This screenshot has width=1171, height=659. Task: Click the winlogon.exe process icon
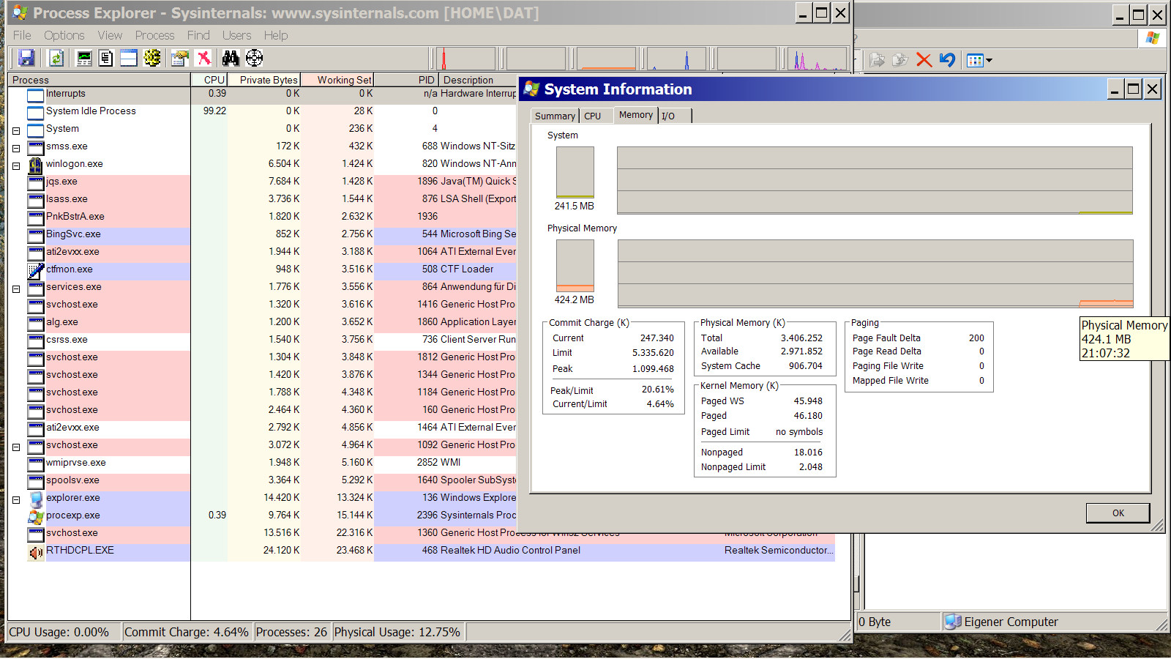(x=35, y=165)
